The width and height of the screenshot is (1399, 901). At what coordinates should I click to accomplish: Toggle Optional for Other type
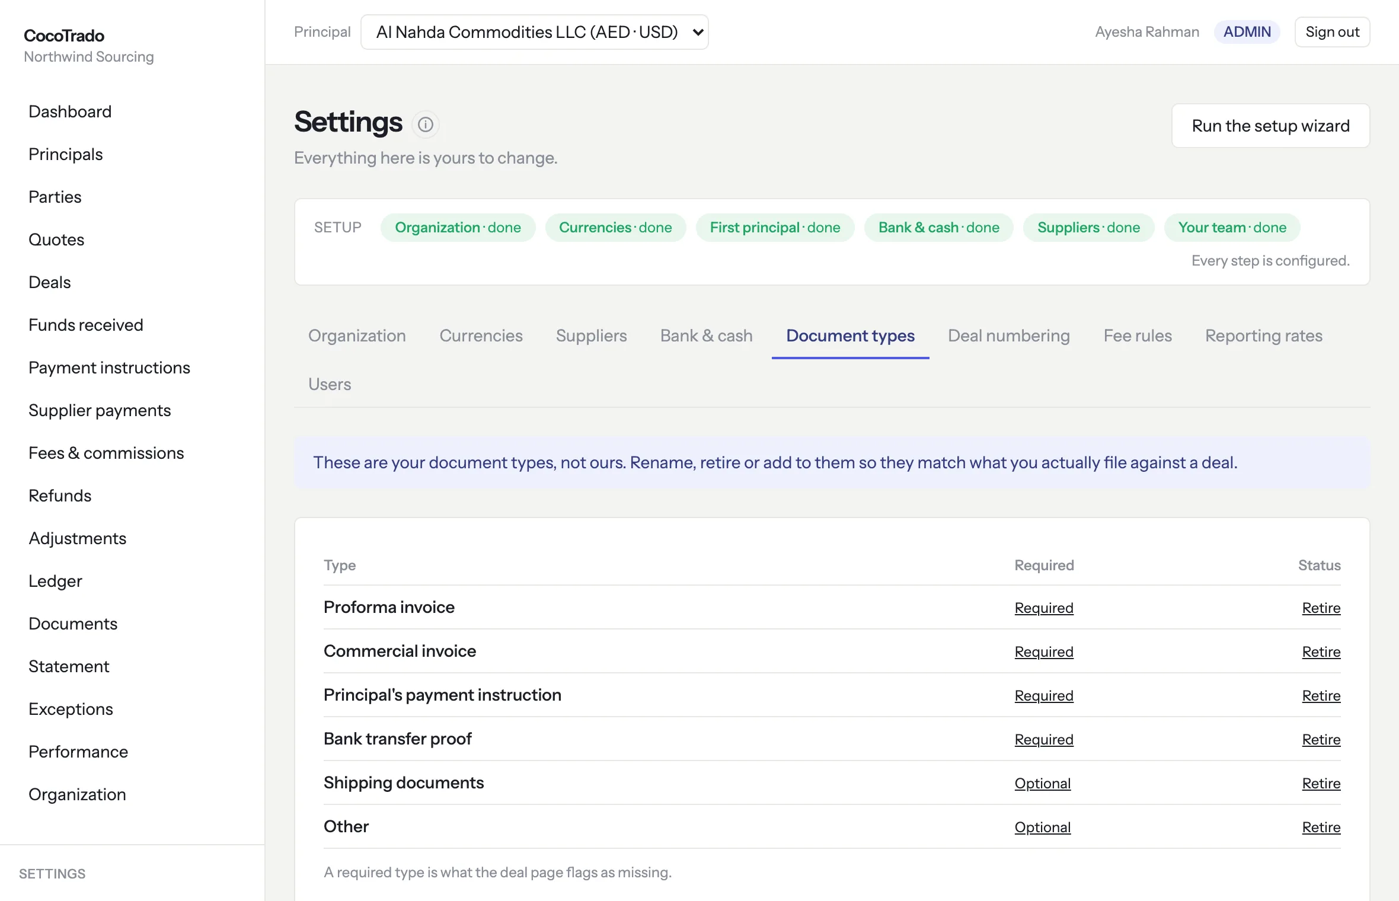[x=1042, y=827]
